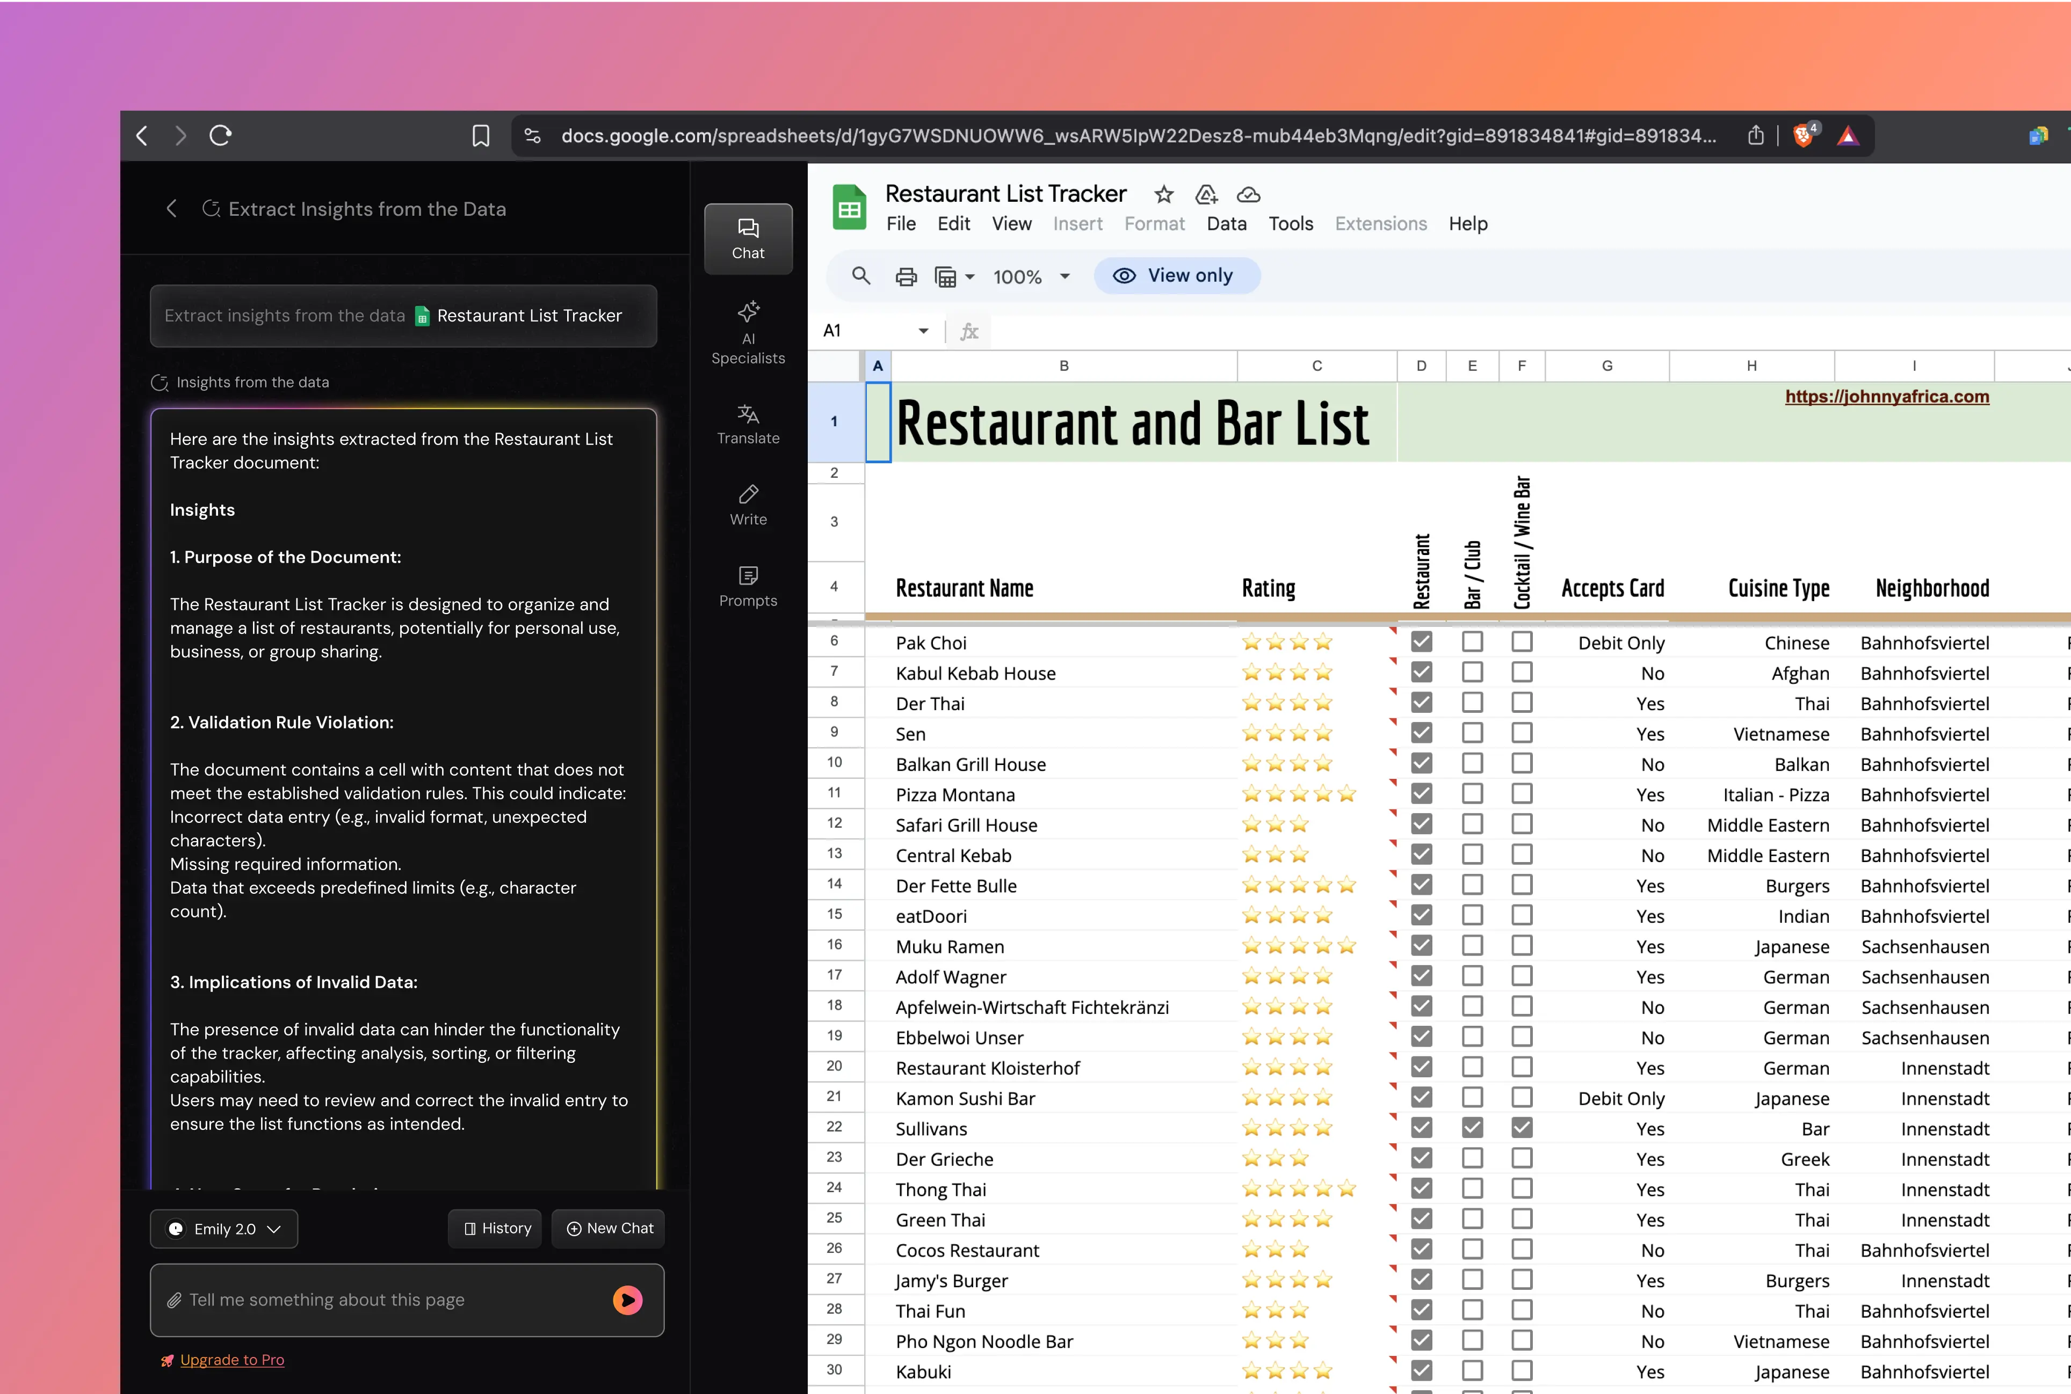Viewport: 2071px width, 1394px height.
Task: Click the print icon in Sheets toolbar
Action: 906,276
